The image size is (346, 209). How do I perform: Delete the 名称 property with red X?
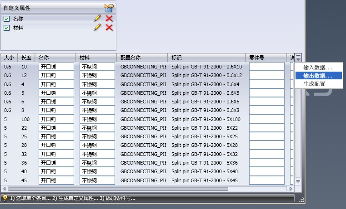point(109,18)
